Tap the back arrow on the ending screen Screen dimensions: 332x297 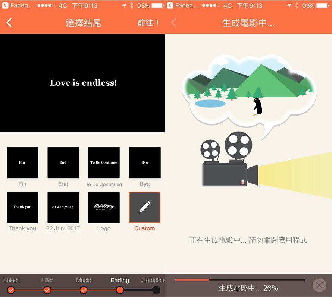[x=9, y=22]
